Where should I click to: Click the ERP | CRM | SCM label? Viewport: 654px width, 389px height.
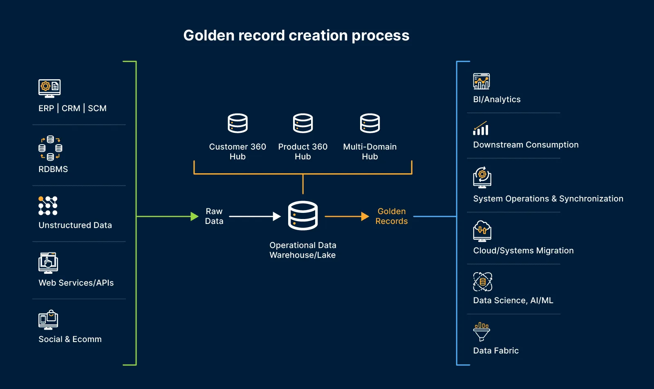(72, 108)
